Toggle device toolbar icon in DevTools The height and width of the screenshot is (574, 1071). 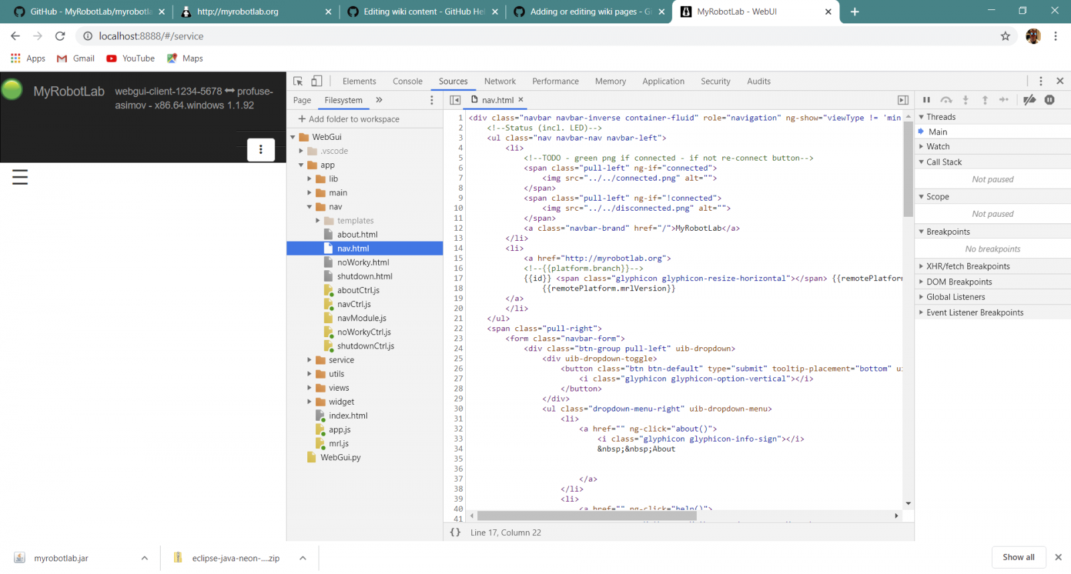(x=317, y=81)
